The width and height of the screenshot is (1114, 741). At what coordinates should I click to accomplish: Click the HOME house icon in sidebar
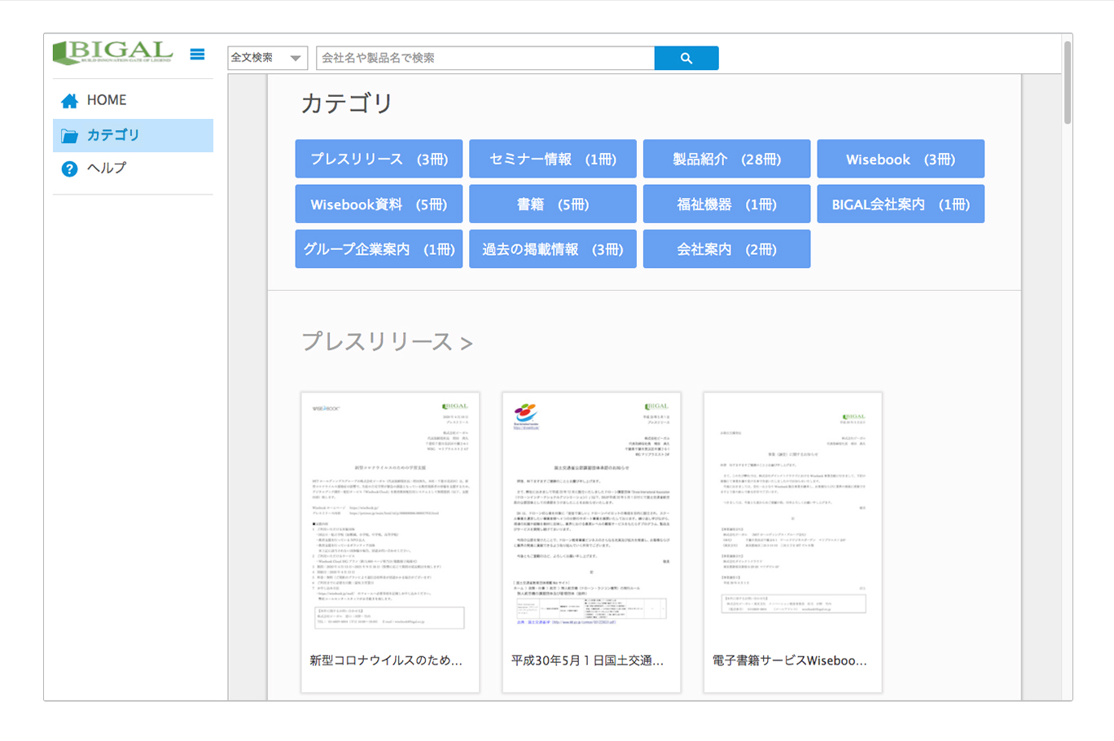[69, 99]
